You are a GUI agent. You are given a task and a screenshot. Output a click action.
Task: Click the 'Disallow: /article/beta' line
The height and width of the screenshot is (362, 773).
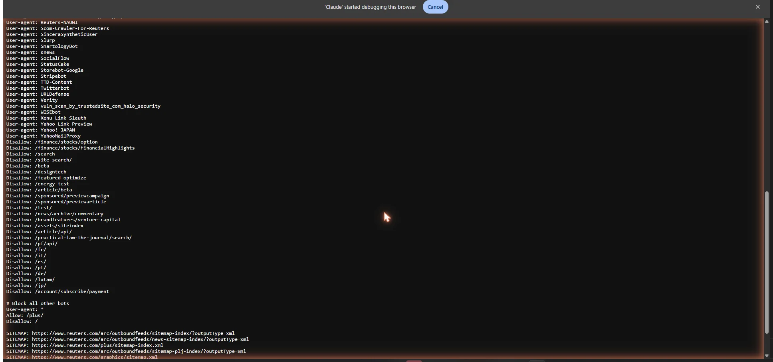click(x=39, y=190)
